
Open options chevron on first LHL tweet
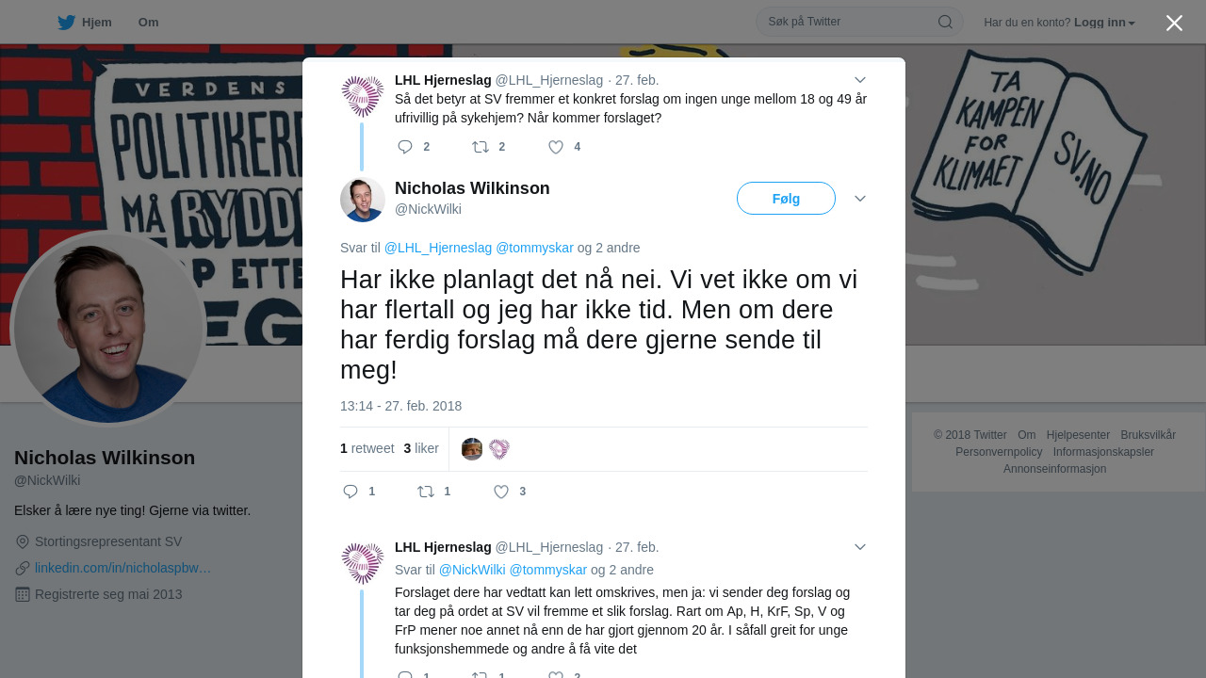click(x=859, y=80)
